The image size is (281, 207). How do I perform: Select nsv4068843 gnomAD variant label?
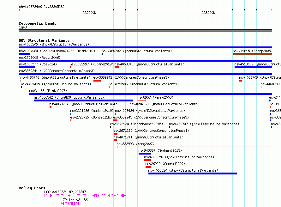149,64
